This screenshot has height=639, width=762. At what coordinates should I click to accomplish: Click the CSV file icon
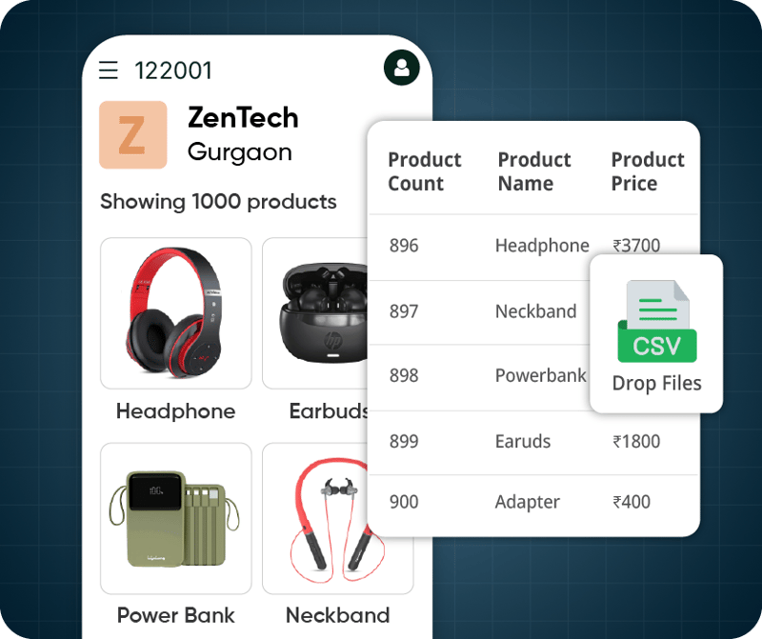pos(656,322)
